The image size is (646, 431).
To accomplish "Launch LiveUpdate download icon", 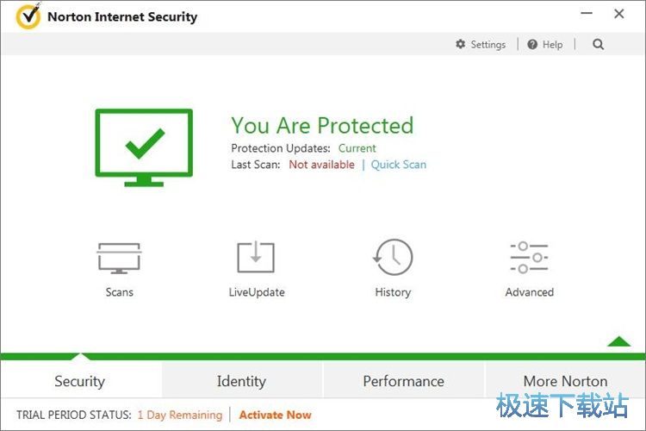I will [x=256, y=258].
